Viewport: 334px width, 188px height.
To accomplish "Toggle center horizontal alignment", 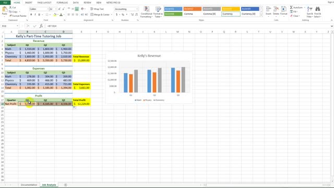I will click(73, 15).
